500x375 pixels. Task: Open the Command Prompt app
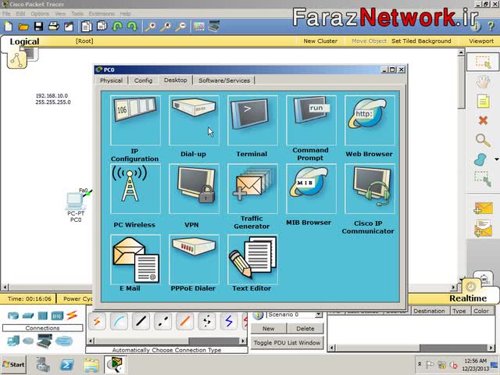pyautogui.click(x=311, y=120)
